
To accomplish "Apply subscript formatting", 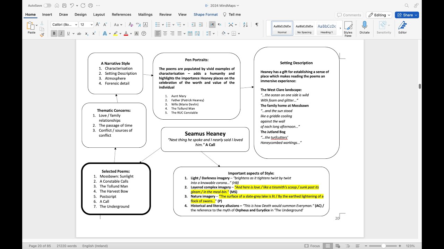I will point(87,34).
